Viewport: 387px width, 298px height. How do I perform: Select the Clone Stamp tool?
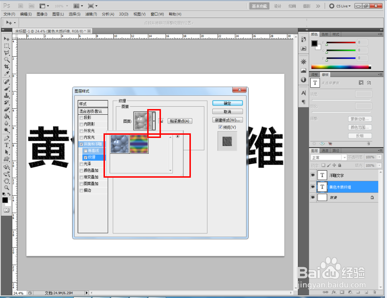pyautogui.click(x=7, y=95)
